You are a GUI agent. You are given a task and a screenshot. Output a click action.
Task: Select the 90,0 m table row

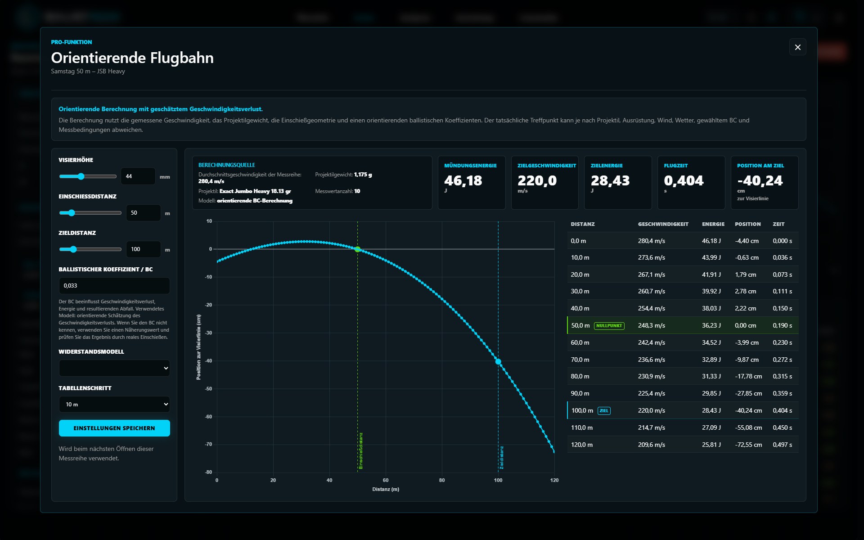click(683, 394)
